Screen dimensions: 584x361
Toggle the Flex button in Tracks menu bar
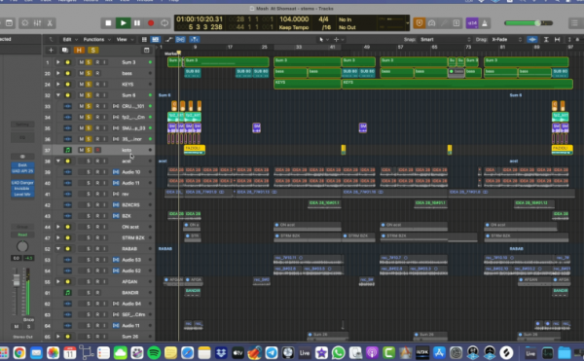tap(180, 40)
